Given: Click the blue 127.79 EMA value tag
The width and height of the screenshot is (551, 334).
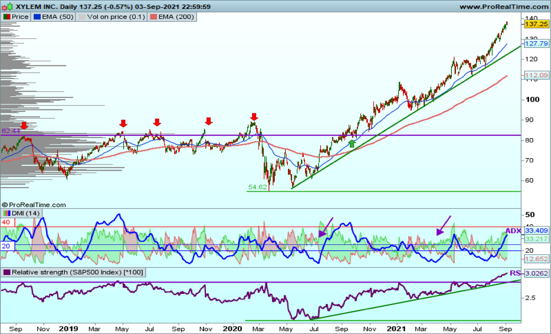Looking at the screenshot, I should pos(537,44).
